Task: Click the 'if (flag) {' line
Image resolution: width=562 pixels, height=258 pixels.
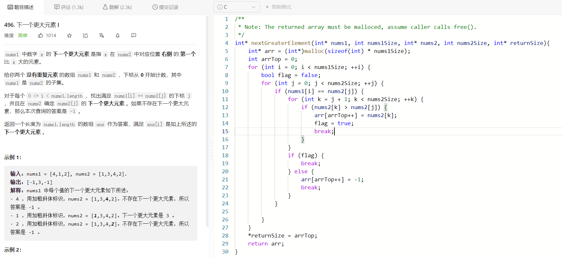Action: [x=306, y=155]
